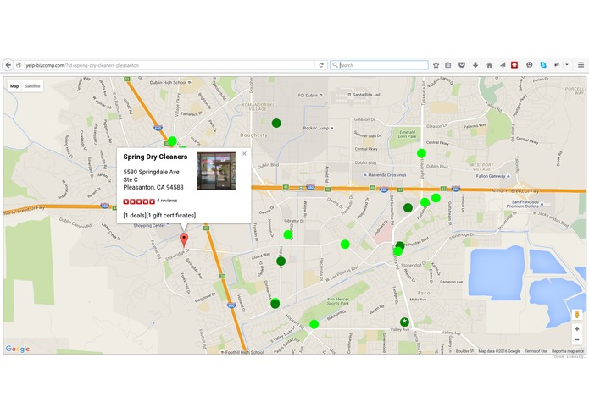Click the [1 deals] link

point(135,215)
